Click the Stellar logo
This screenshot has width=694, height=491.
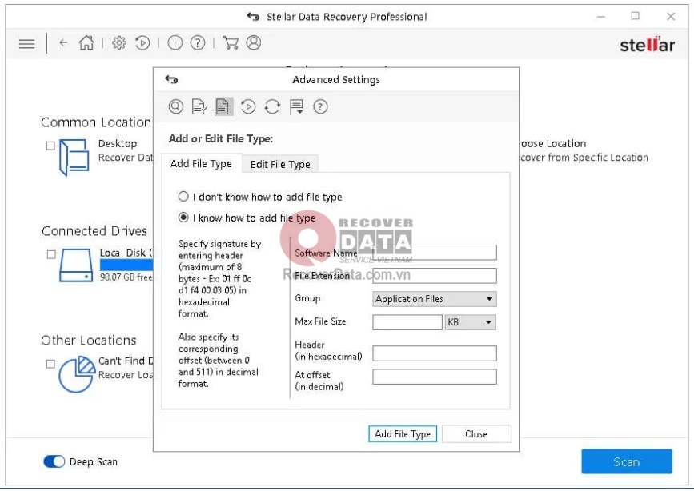click(647, 45)
